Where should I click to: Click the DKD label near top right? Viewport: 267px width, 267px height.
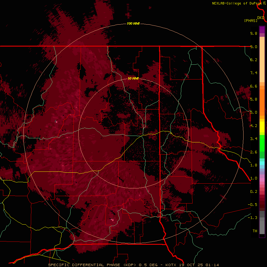click(261, 18)
